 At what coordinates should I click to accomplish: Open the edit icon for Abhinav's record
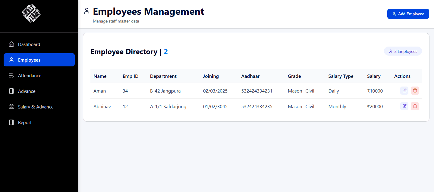pos(404,106)
